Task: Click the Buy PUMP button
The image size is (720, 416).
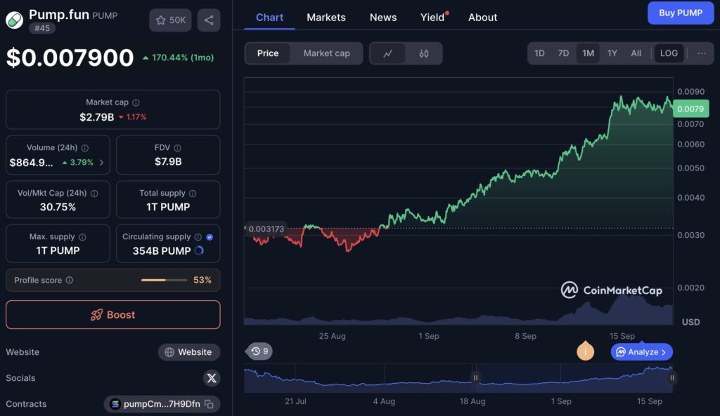Action: tap(681, 13)
